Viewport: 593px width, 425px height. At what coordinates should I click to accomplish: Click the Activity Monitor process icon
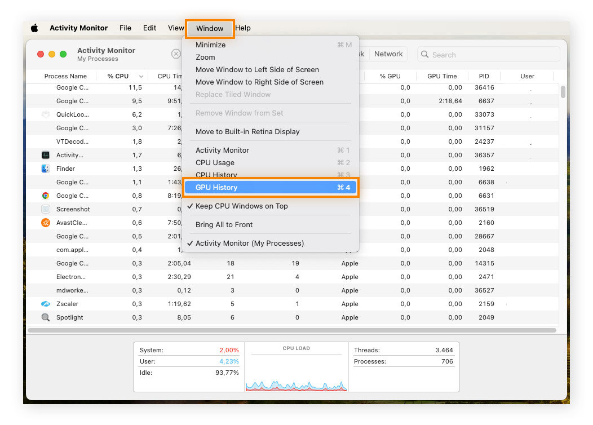click(46, 155)
